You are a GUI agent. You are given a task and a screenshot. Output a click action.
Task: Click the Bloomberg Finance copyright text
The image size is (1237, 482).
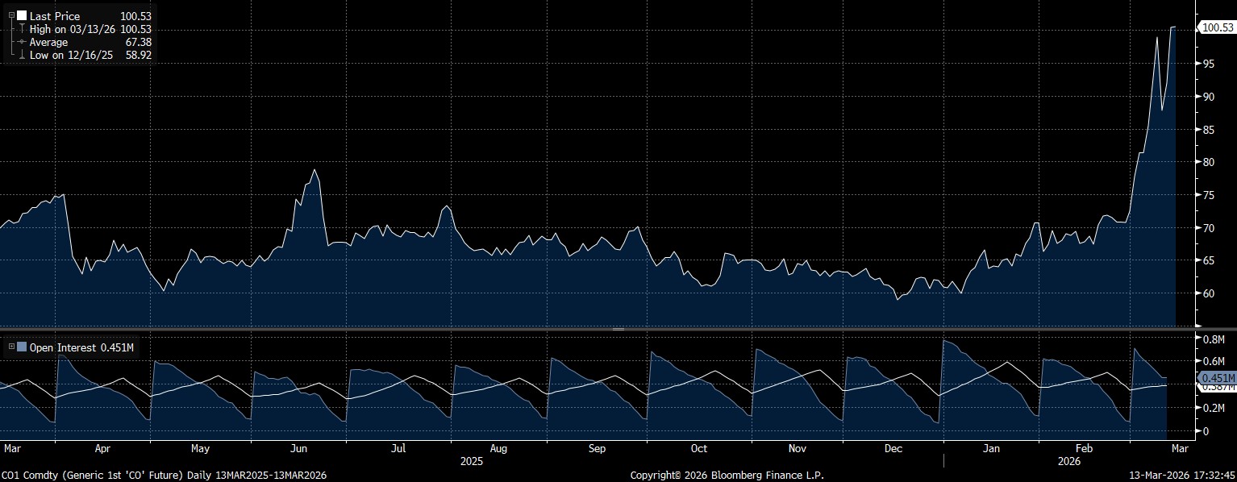coord(727,476)
